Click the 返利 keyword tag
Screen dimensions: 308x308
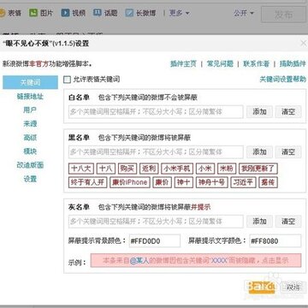coord(149,169)
